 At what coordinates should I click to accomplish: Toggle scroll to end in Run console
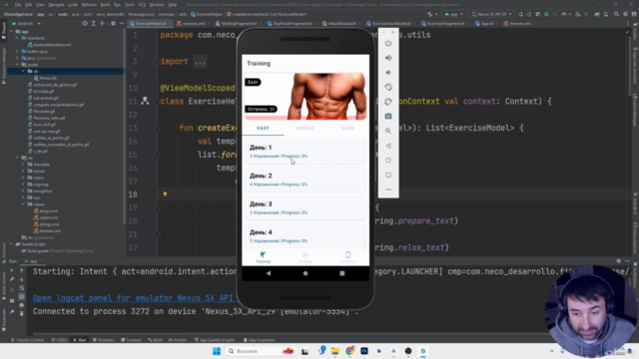point(22,296)
